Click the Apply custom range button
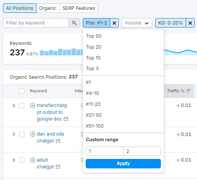This screenshot has height=180, width=197. click(123, 163)
